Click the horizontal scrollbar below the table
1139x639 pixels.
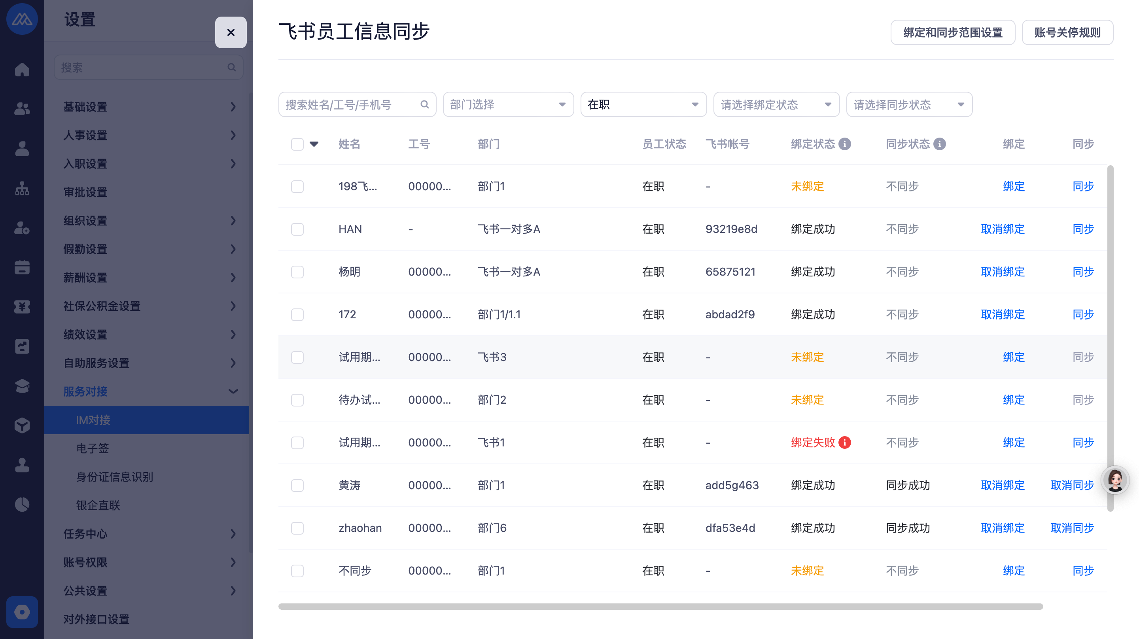click(660, 606)
